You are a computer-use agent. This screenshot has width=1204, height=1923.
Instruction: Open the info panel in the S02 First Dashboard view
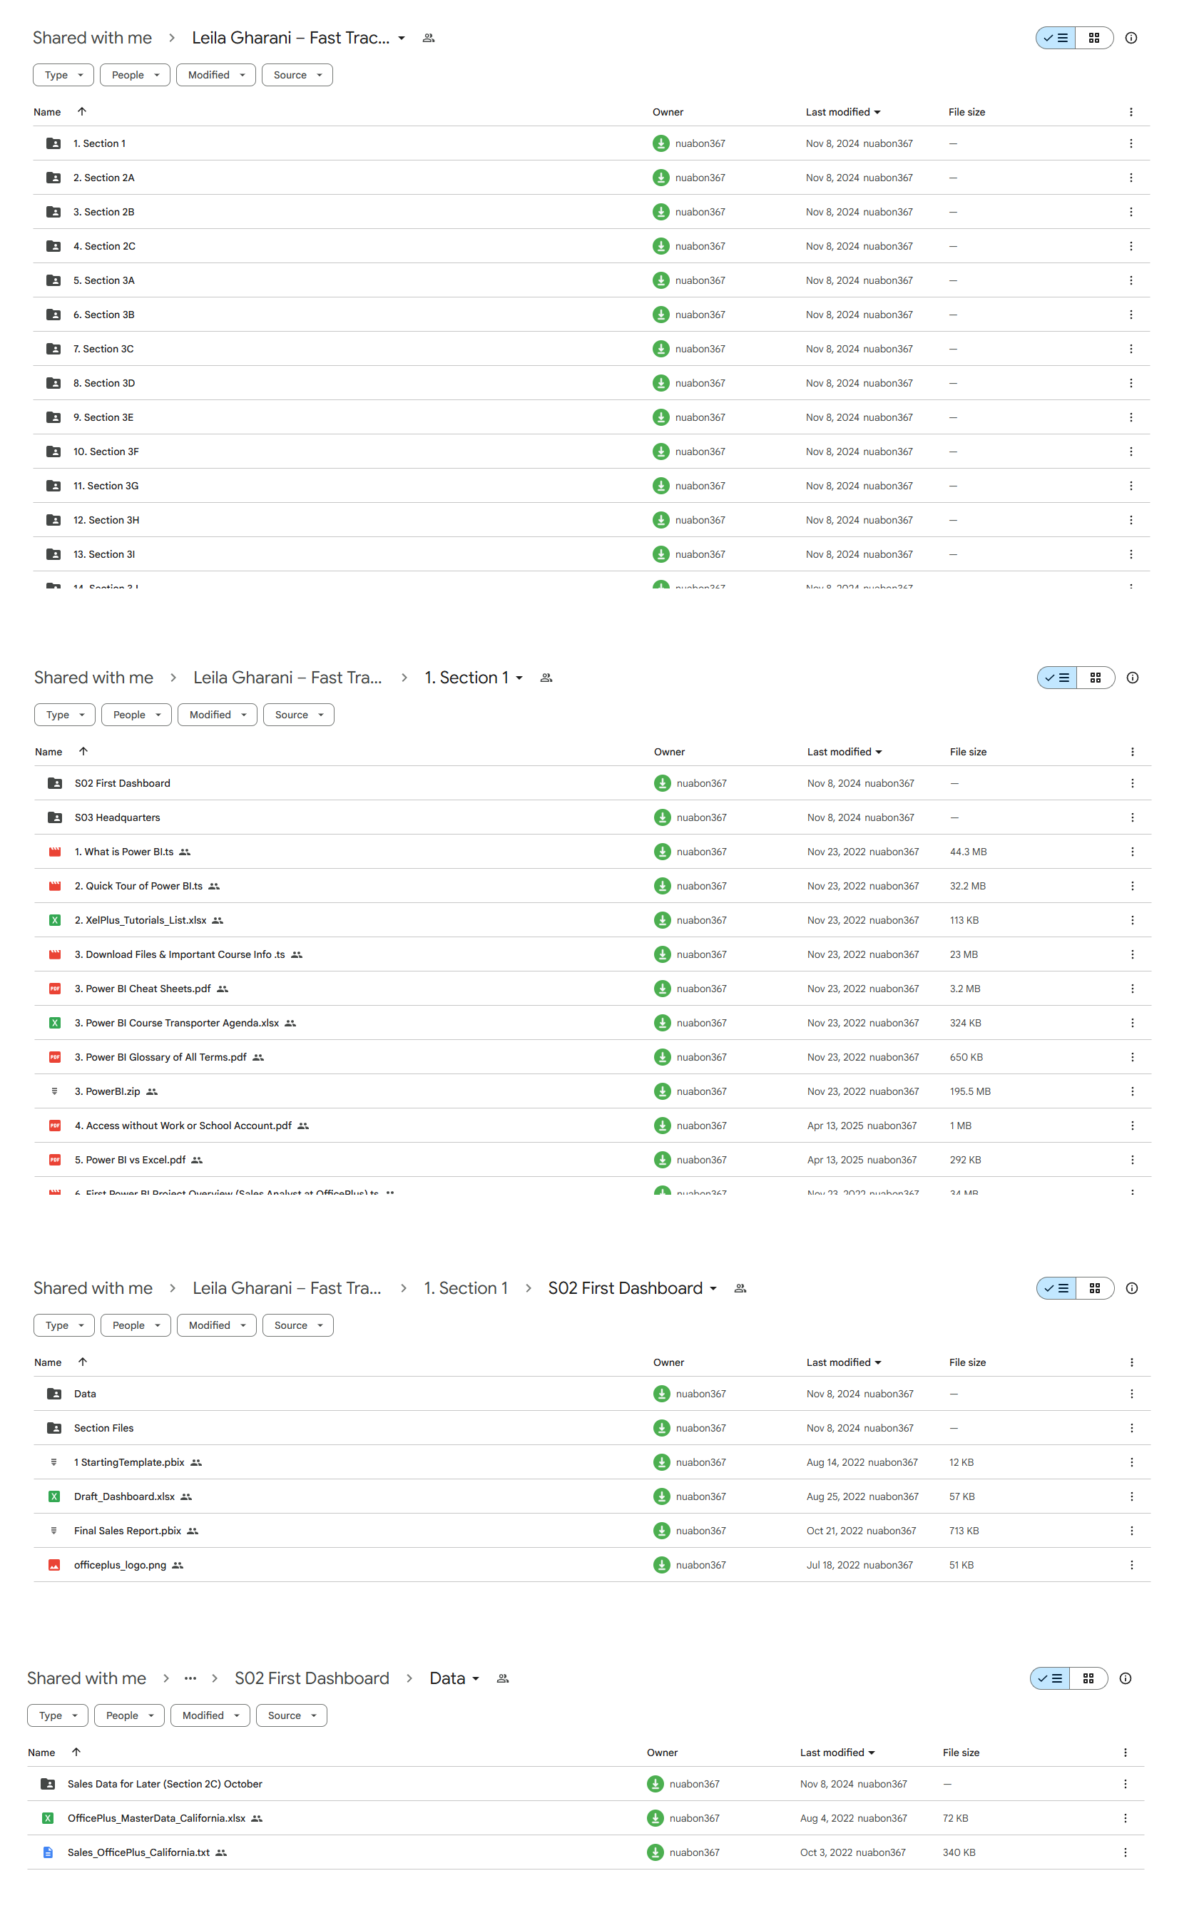coord(1131,1288)
